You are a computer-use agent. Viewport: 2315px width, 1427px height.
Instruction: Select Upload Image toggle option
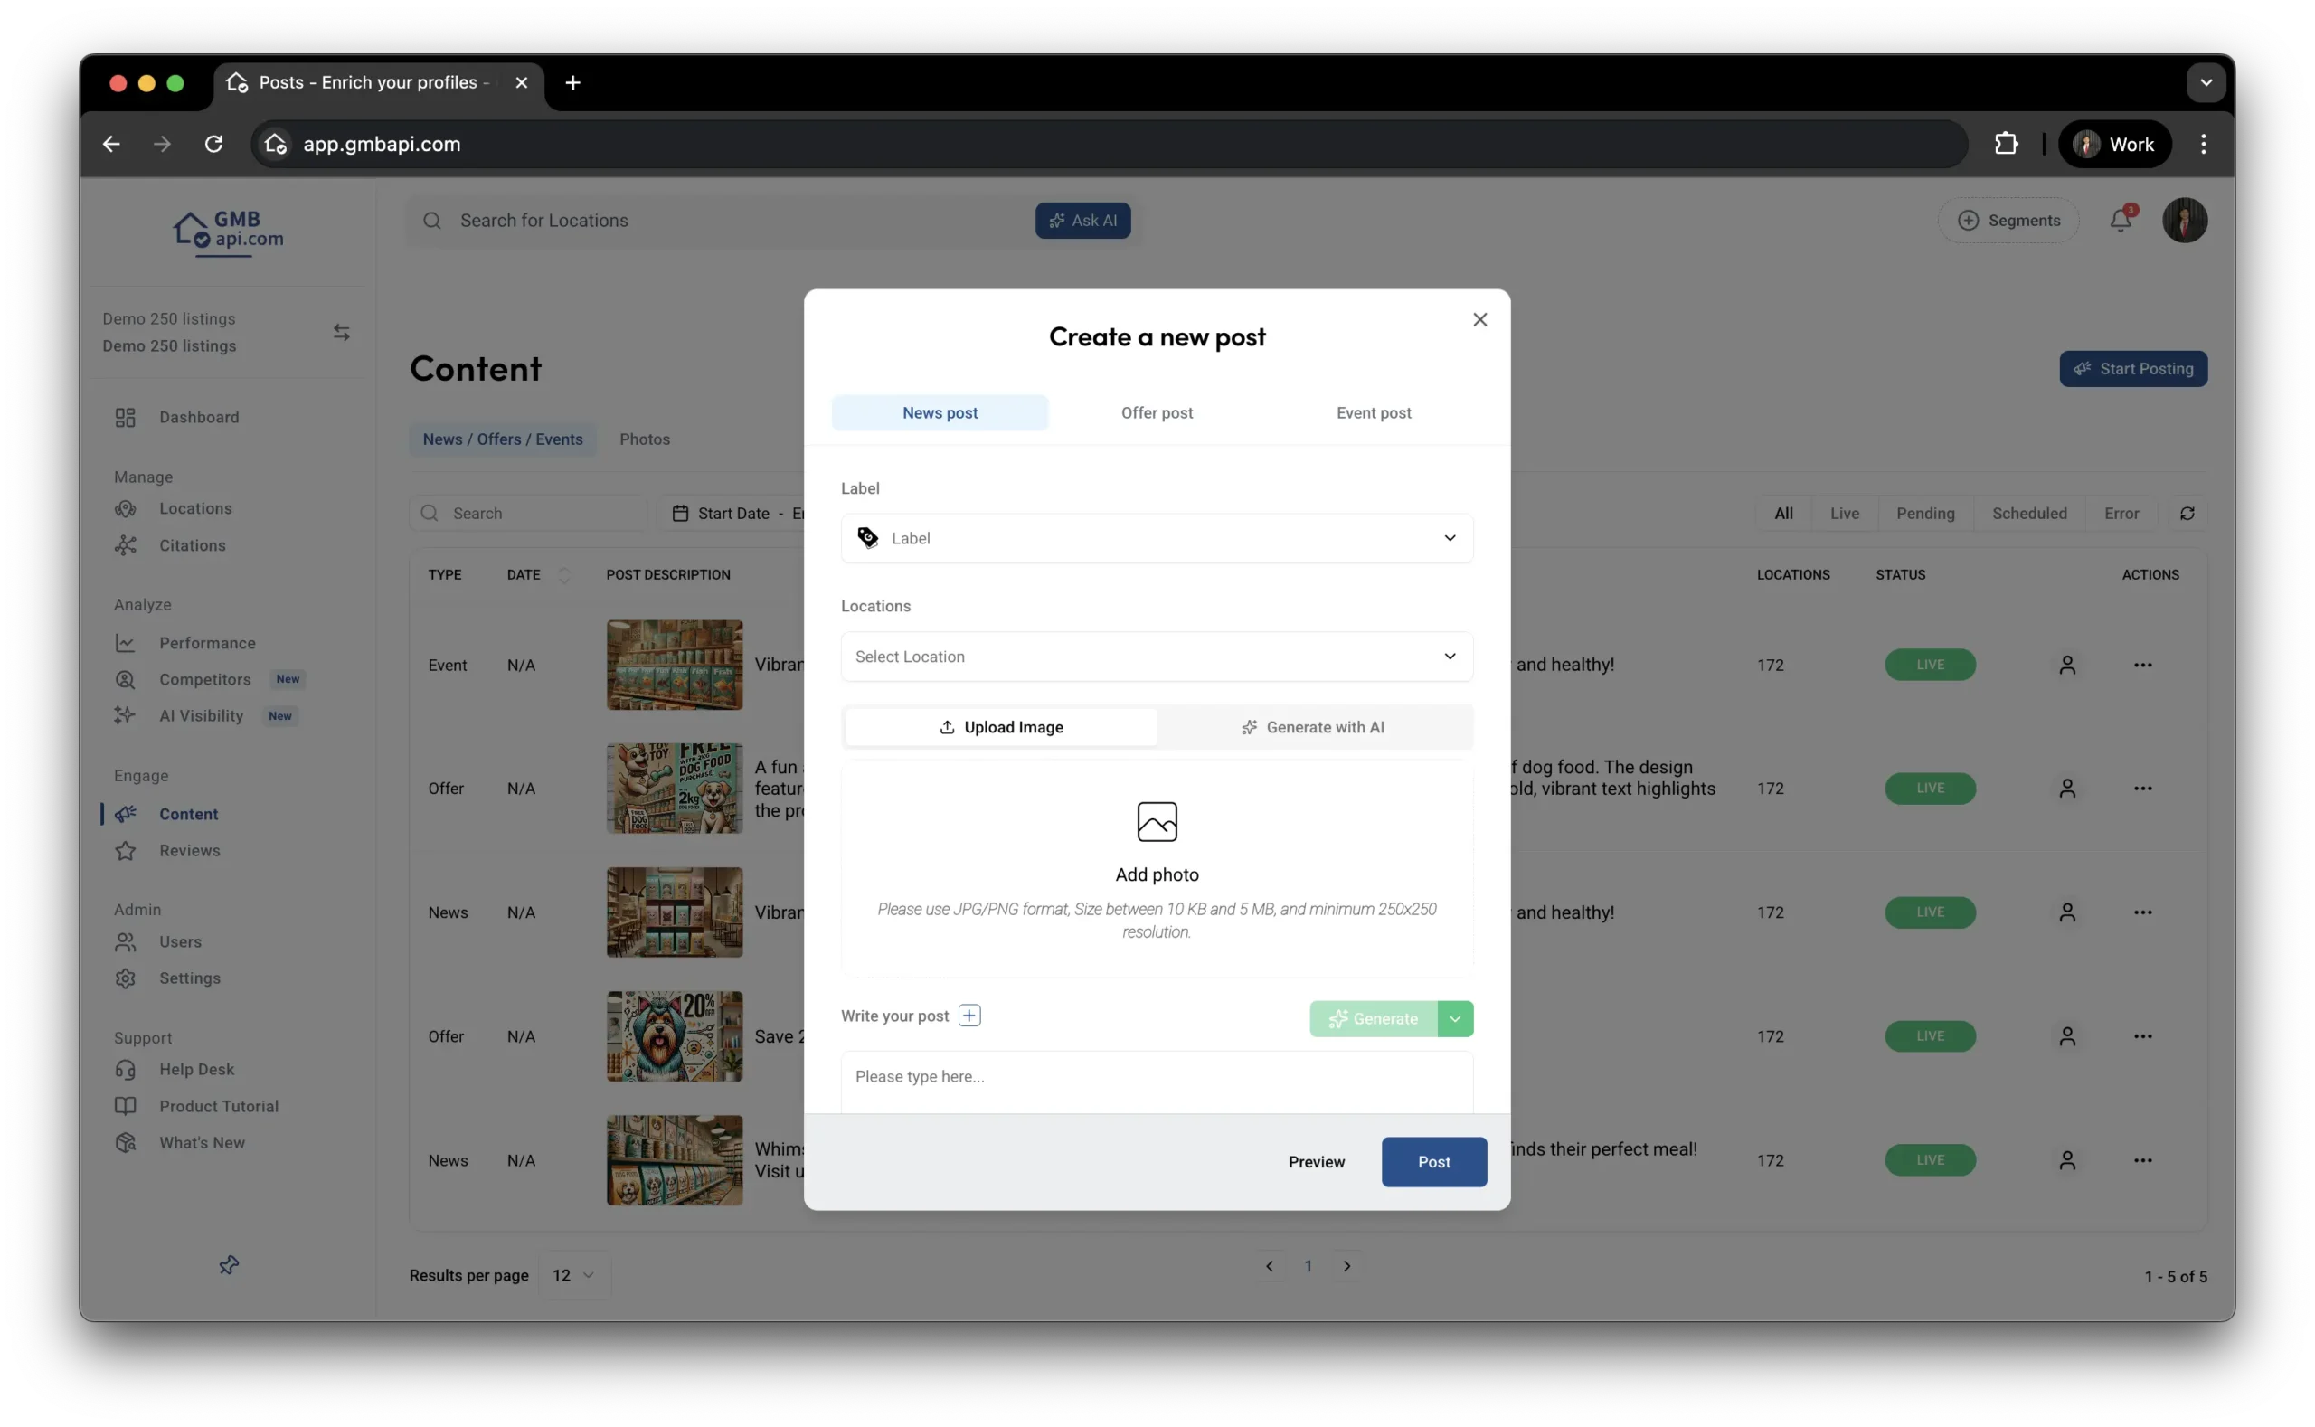point(1001,728)
